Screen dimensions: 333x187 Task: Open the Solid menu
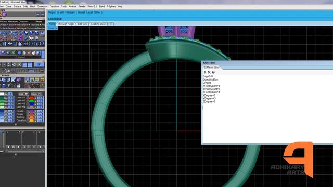tap(25, 7)
